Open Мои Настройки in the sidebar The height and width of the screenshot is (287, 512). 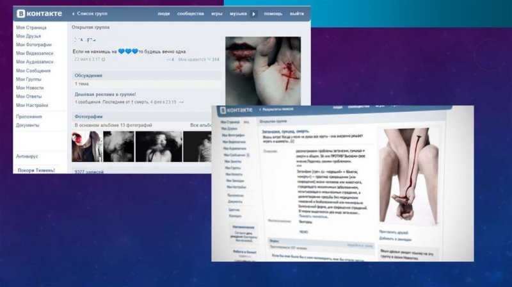point(32,105)
